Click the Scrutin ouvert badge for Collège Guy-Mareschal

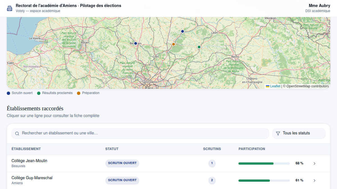tap(122, 180)
